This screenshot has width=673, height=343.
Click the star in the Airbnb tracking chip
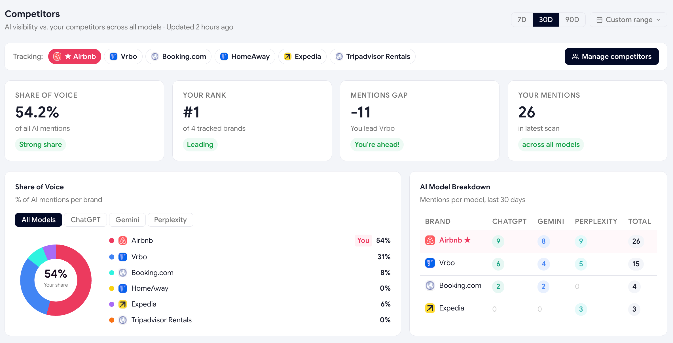point(68,57)
